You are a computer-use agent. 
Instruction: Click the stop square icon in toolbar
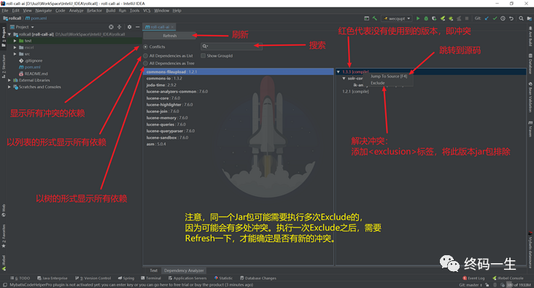(467, 18)
